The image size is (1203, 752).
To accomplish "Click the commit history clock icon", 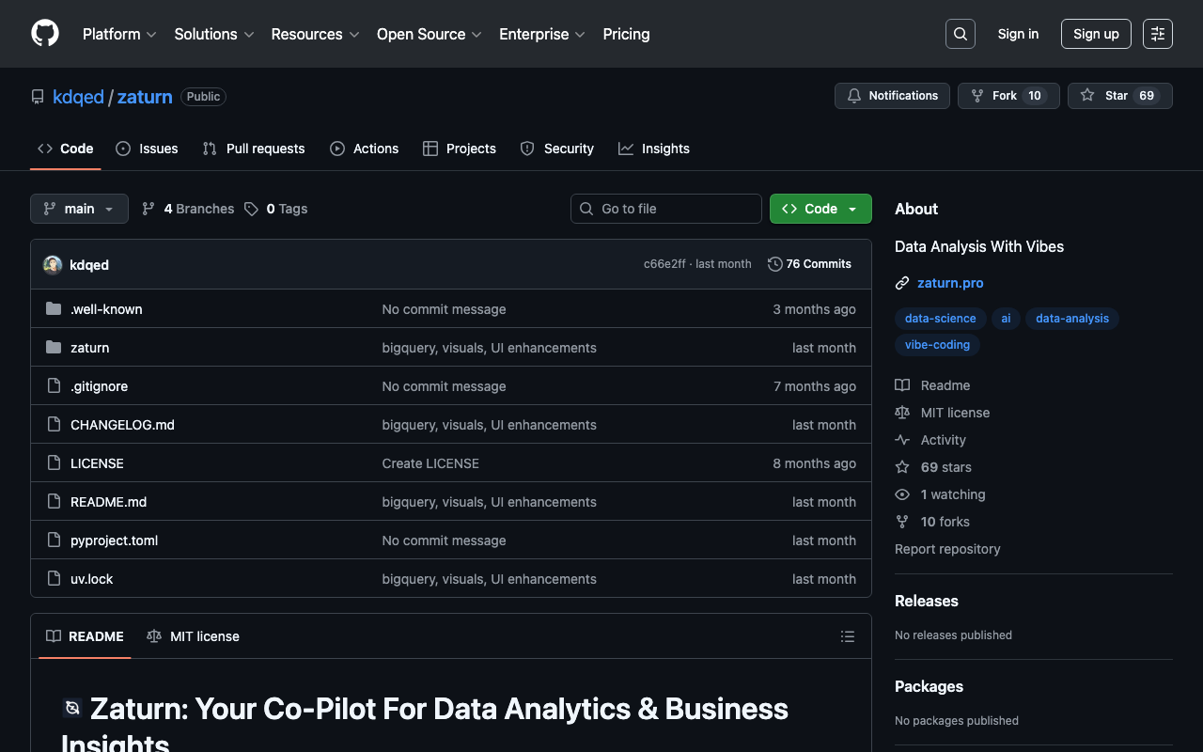I will coord(774,264).
